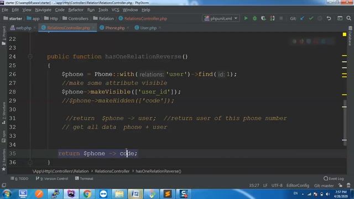Open the VCS menu
Image resolution: width=354 pixels, height=199 pixels.
(115, 10)
